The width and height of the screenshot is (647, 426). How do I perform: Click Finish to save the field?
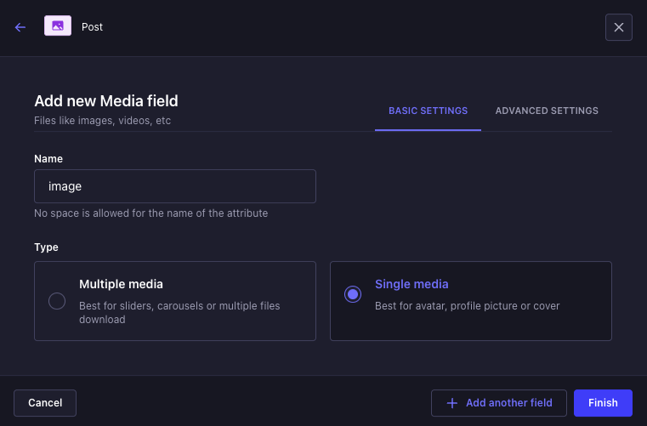pos(603,403)
